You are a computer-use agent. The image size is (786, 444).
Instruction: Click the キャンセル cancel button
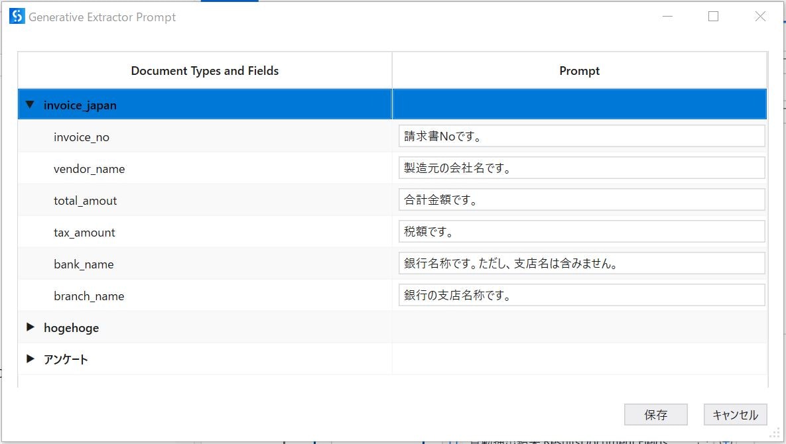736,414
